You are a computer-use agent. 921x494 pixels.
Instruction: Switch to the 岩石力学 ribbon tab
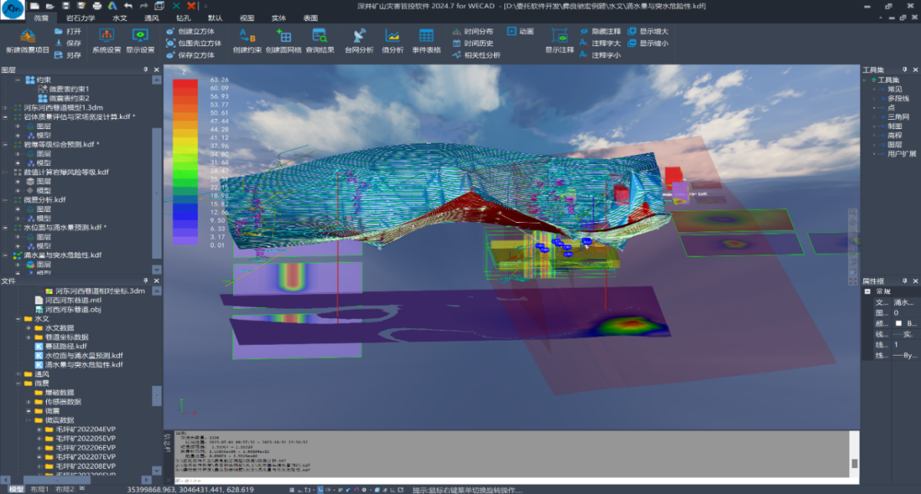81,17
